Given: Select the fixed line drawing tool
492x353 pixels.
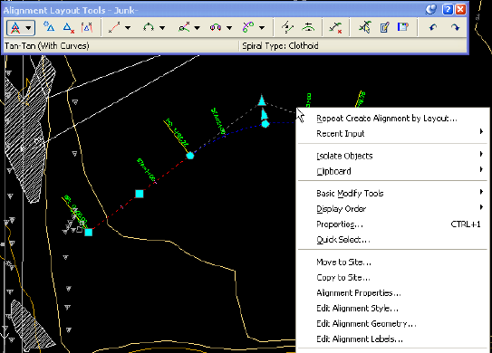Looking at the screenshot, I should pos(114,27).
